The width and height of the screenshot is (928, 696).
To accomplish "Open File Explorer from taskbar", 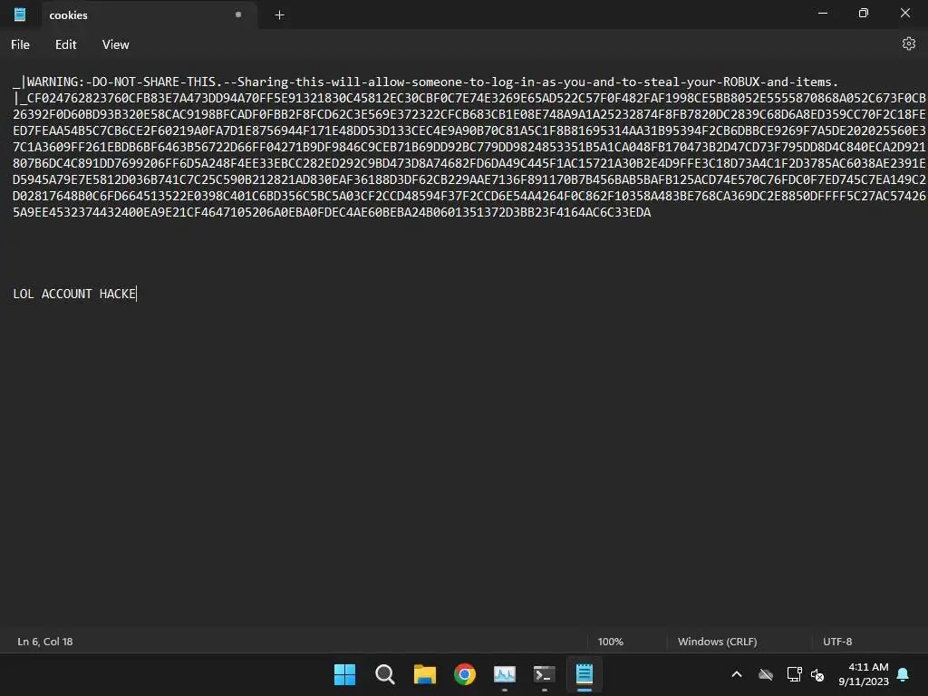I will click(x=424, y=674).
